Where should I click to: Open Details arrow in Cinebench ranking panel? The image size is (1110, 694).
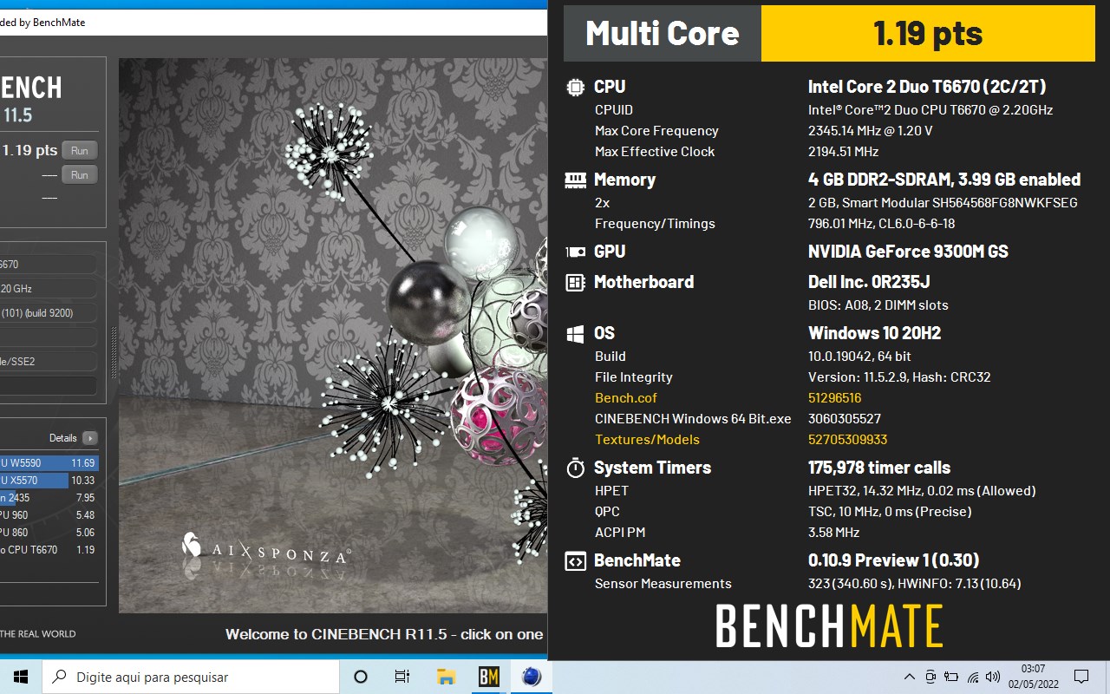pyautogui.click(x=89, y=438)
